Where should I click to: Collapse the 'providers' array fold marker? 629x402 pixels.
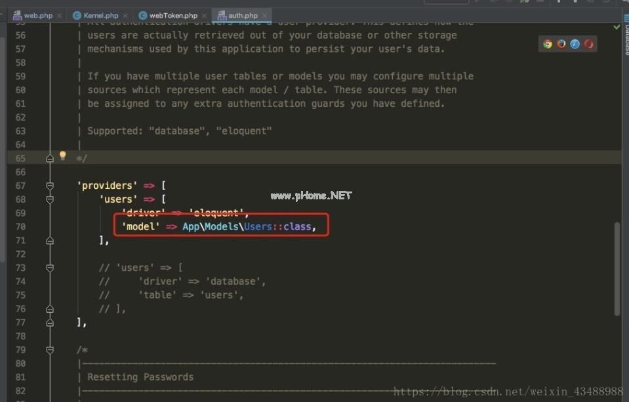[x=50, y=186]
